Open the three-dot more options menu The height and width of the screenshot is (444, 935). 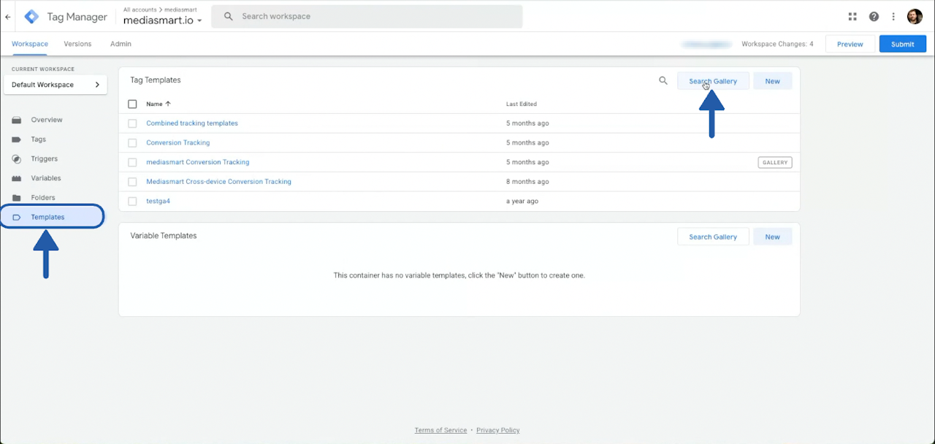[x=893, y=17]
